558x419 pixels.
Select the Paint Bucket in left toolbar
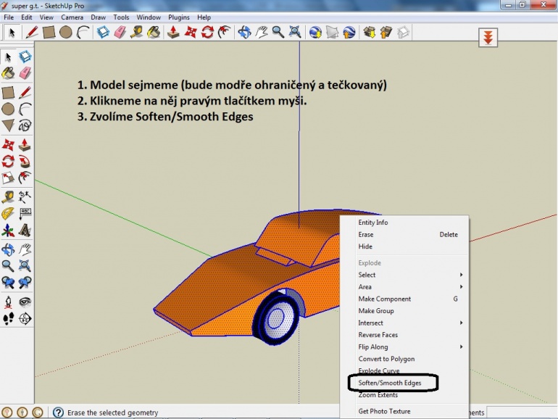point(8,73)
